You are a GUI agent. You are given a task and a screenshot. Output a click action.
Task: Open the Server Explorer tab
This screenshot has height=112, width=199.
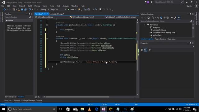pyautogui.click(x=11, y=97)
